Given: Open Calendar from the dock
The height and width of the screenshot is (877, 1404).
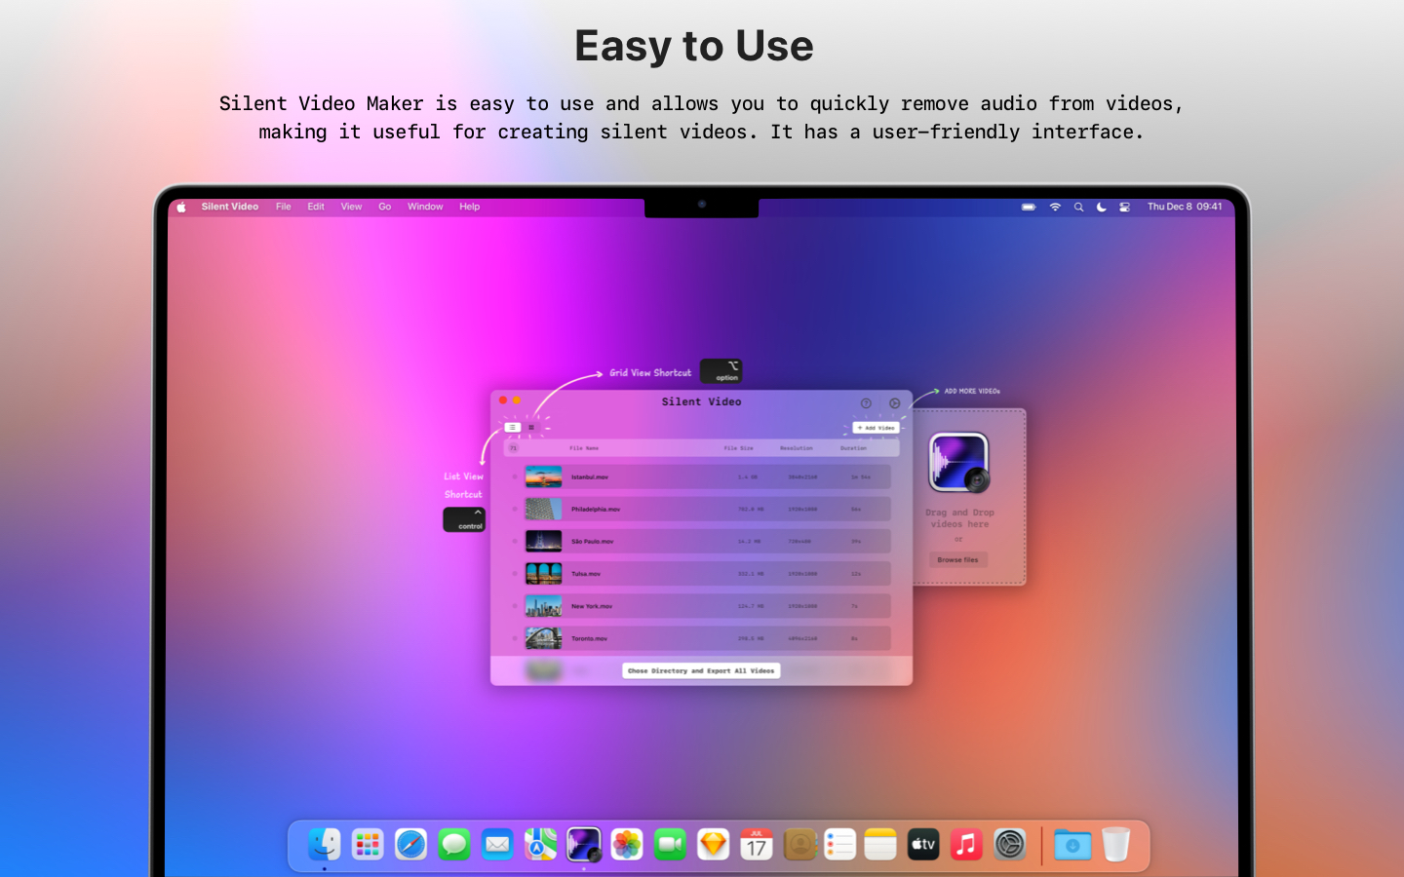Looking at the screenshot, I should (757, 844).
